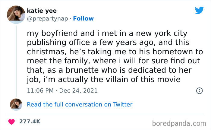Image resolution: width=211 pixels, height=130 pixels.
Task: Click the divider line above the likes
Action: [105, 114]
